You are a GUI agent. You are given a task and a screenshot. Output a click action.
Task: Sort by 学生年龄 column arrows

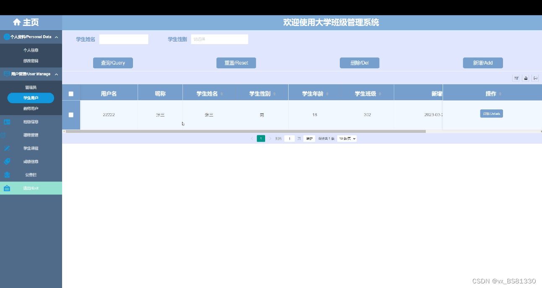pos(327,94)
